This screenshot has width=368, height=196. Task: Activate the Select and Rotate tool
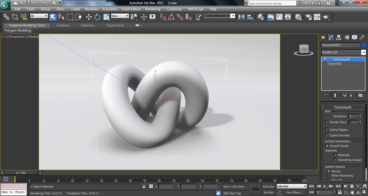point(97,17)
